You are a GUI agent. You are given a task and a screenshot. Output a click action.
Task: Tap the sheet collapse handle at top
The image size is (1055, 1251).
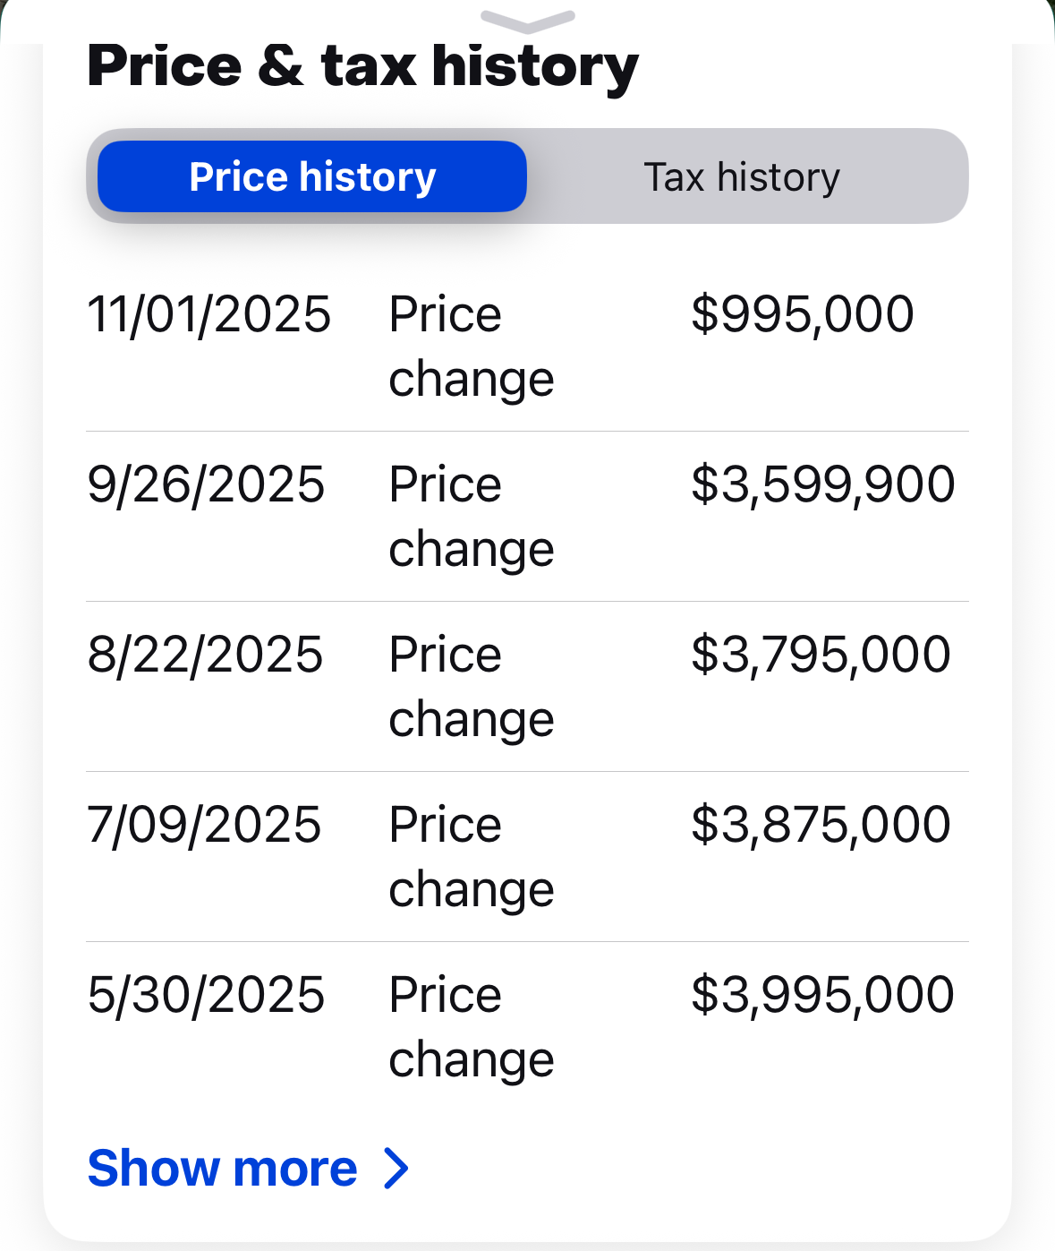[527, 20]
